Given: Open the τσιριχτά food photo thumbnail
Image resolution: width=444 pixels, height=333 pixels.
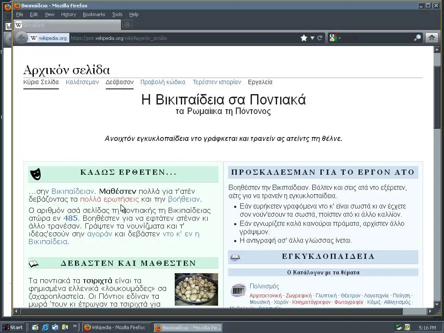Looking at the screenshot, I should (x=196, y=289).
